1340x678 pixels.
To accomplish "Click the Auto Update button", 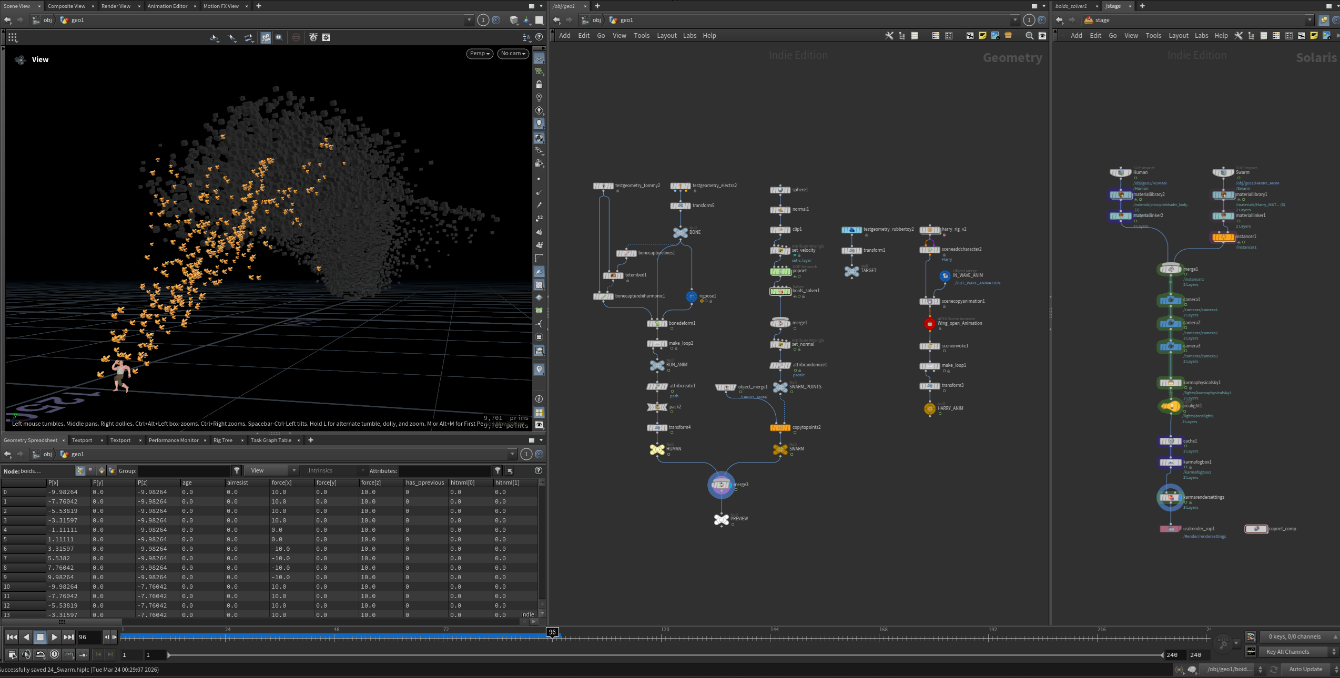I will [1305, 669].
